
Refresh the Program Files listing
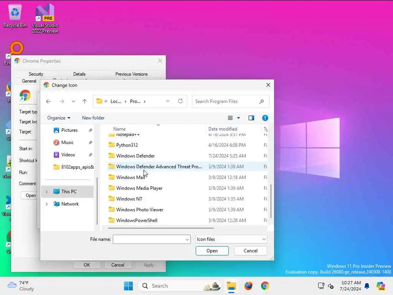[x=180, y=101]
